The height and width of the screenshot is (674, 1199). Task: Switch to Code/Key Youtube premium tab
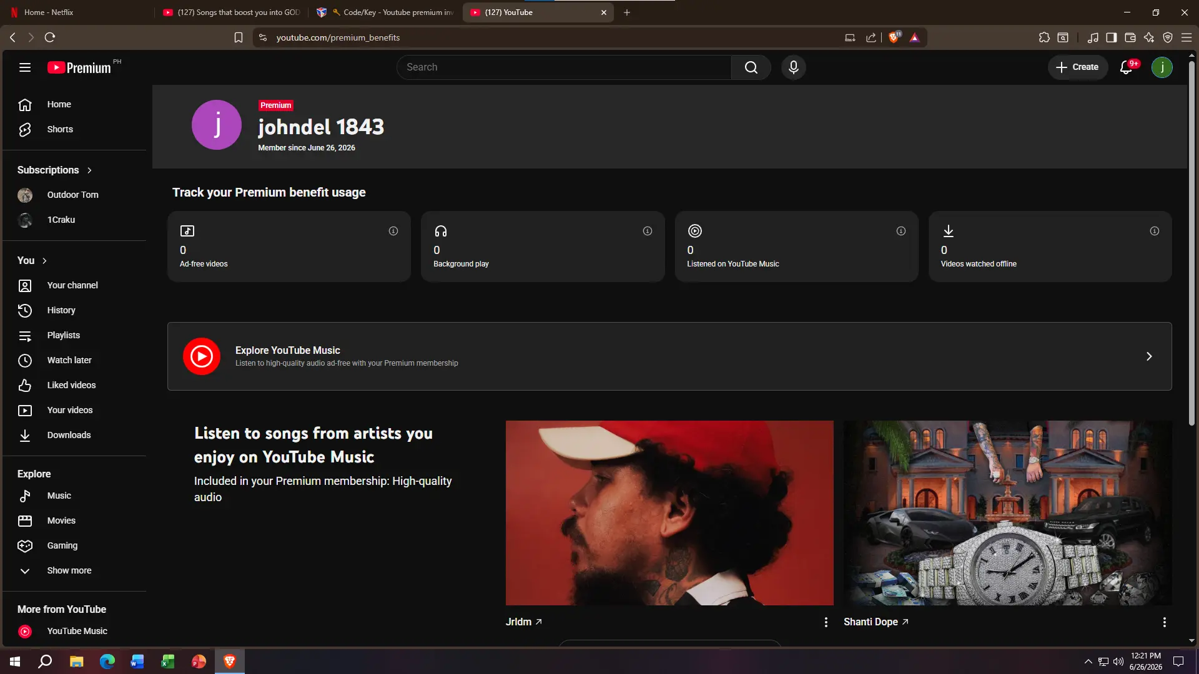tap(385, 12)
